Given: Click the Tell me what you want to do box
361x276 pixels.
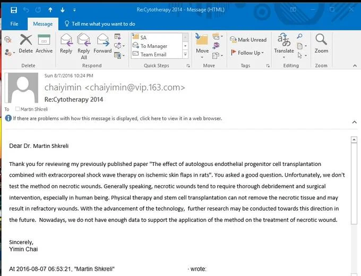Looking at the screenshot, I should pyautogui.click(x=100, y=24).
